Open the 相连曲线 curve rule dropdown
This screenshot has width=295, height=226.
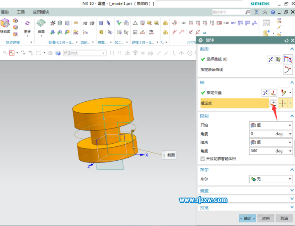pyautogui.click(x=84, y=53)
